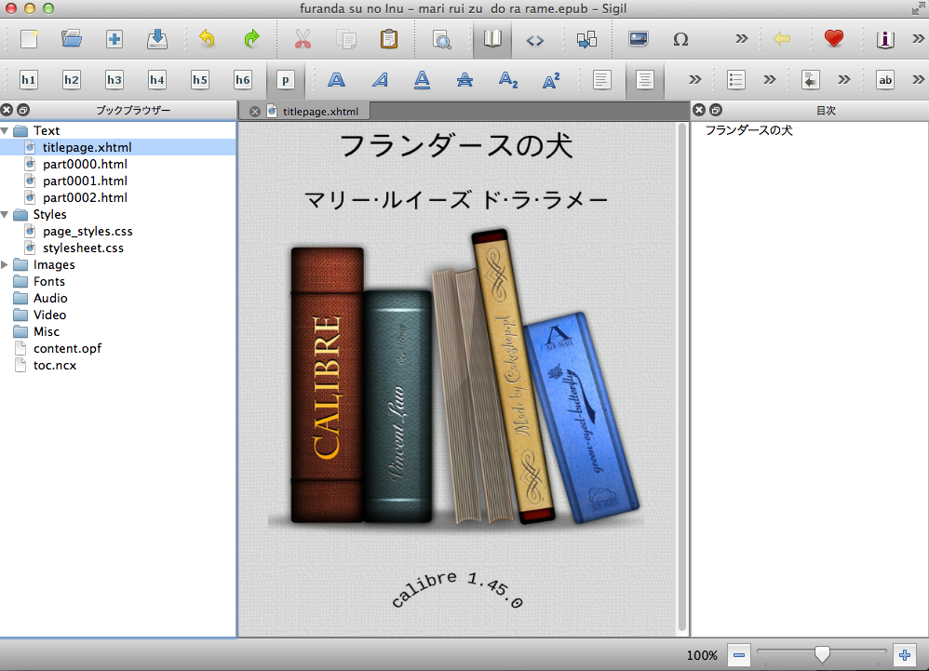This screenshot has height=671, width=929.
Task: Switch to Book View
Action: (492, 39)
